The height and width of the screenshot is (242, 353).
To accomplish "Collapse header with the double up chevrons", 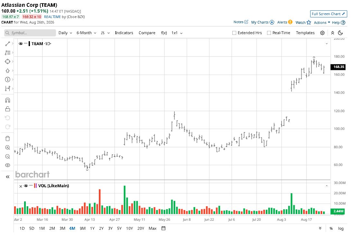I will pyautogui.click(x=332, y=33).
